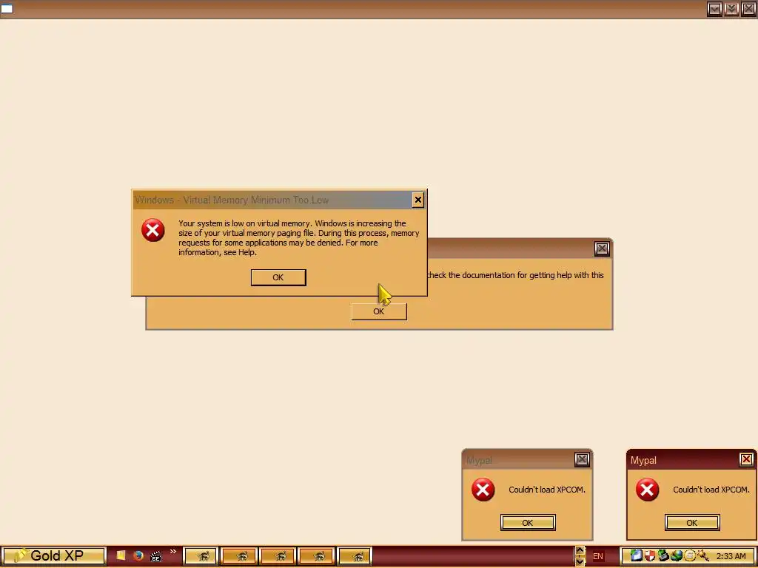
Task: Click "Couldn't load XPCOM." in dark-red Mypal dialog
Action: click(x=711, y=490)
